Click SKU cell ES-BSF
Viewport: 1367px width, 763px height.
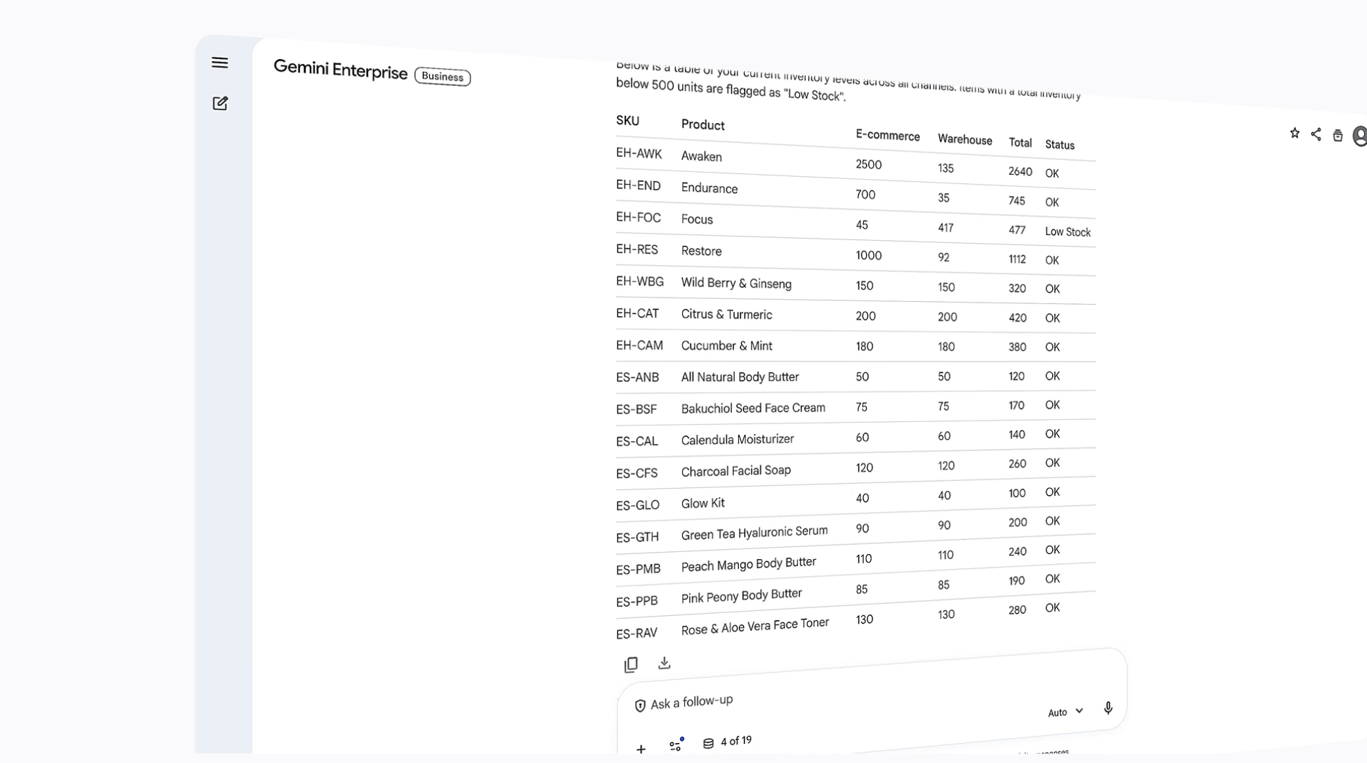(x=636, y=409)
